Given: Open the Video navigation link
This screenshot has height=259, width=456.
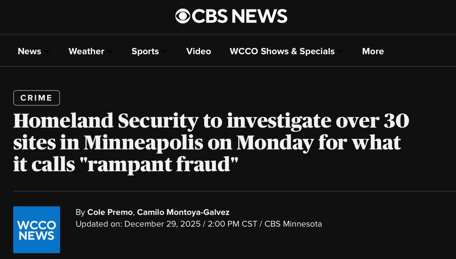Looking at the screenshot, I should pyautogui.click(x=198, y=51).
